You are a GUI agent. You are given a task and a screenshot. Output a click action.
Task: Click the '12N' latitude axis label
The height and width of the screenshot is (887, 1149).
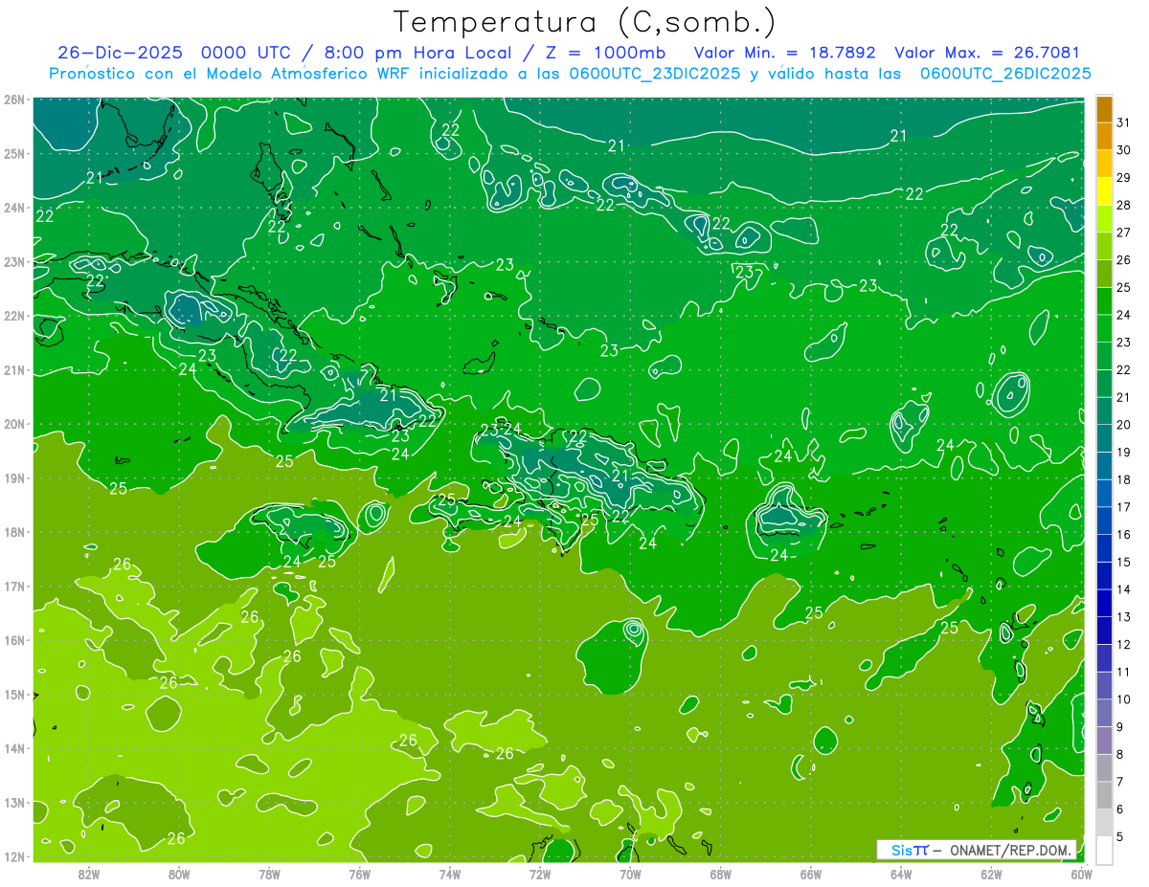tap(14, 856)
